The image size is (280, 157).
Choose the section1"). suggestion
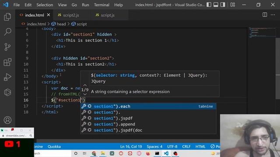(148, 113)
